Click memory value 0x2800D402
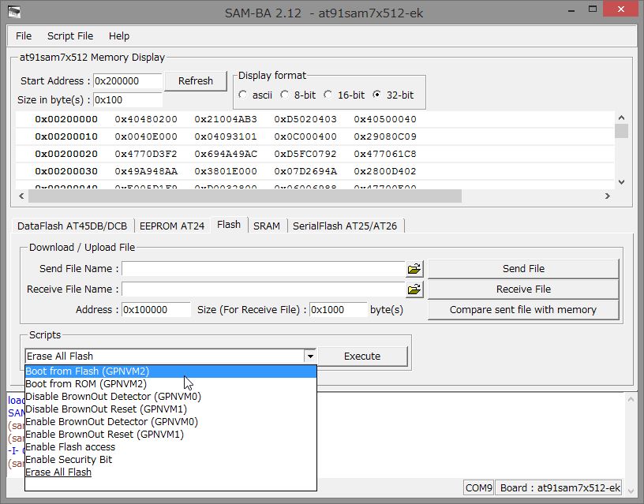This screenshot has width=644, height=504. (385, 172)
